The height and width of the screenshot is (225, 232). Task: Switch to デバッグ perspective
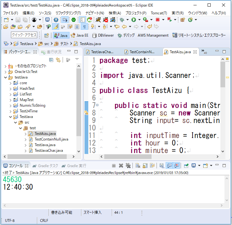pyautogui.click(x=126, y=35)
